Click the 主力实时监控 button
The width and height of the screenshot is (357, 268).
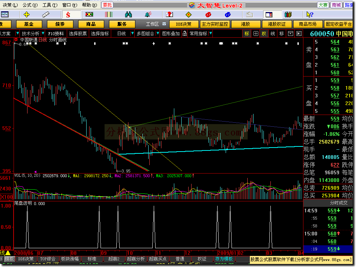[x=215, y=24]
